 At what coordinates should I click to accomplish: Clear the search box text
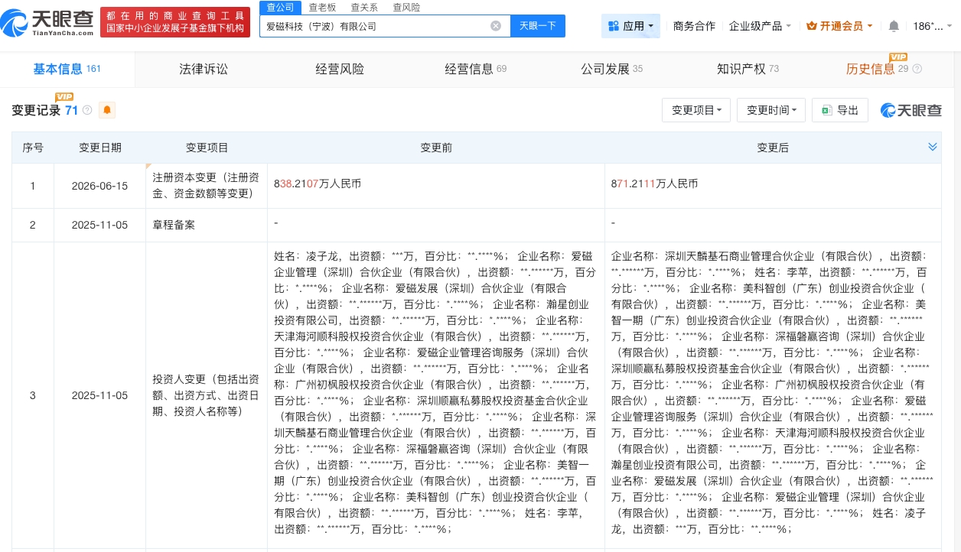coord(496,26)
